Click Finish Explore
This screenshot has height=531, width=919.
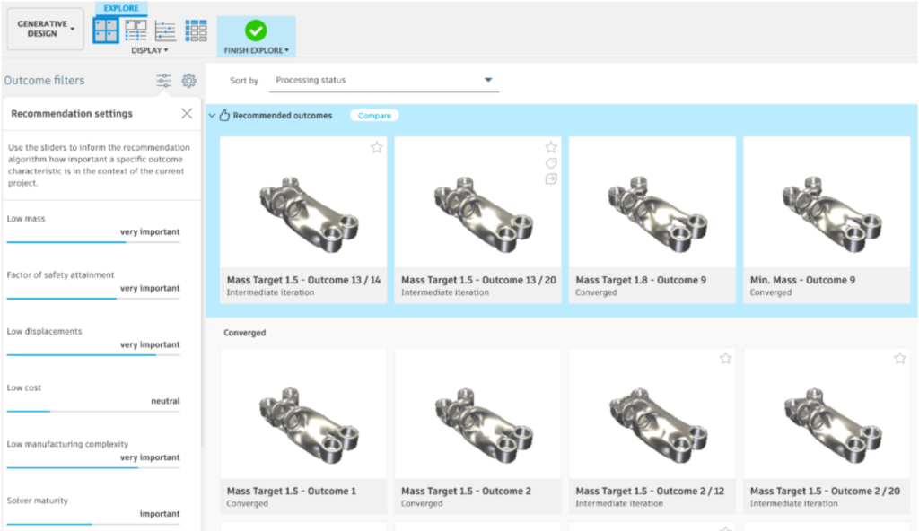pyautogui.click(x=256, y=30)
